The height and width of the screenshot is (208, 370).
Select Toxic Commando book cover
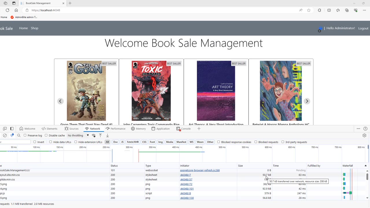[x=151, y=91]
